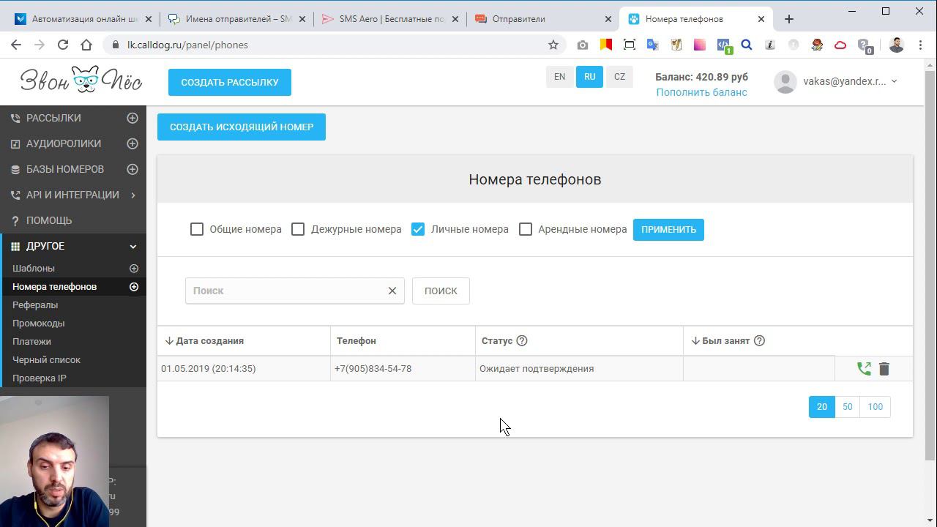Screen dimensions: 937x527
Task: Open the Рассылки menu section
Action: [53, 118]
